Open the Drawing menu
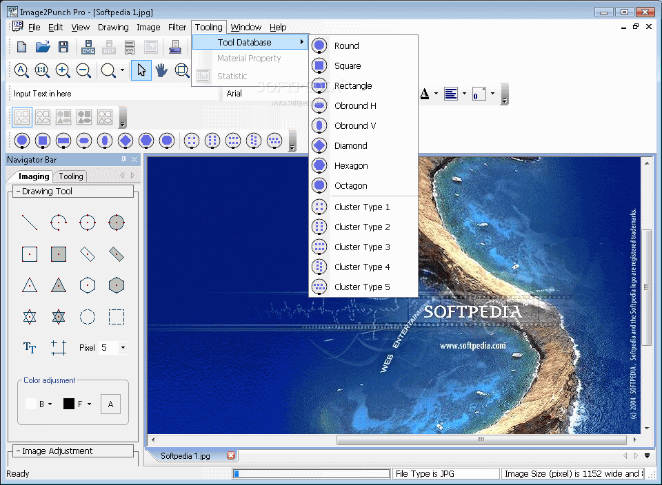This screenshot has height=485, width=662. 113,27
